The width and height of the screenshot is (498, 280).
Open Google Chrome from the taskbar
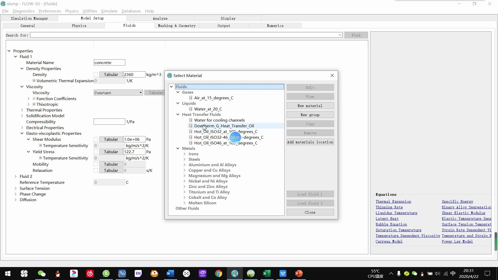pos(218,274)
